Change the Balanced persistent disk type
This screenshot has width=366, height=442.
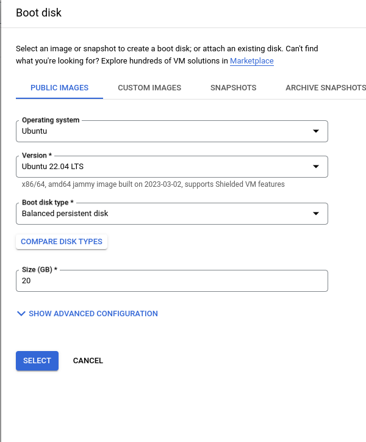[172, 214]
